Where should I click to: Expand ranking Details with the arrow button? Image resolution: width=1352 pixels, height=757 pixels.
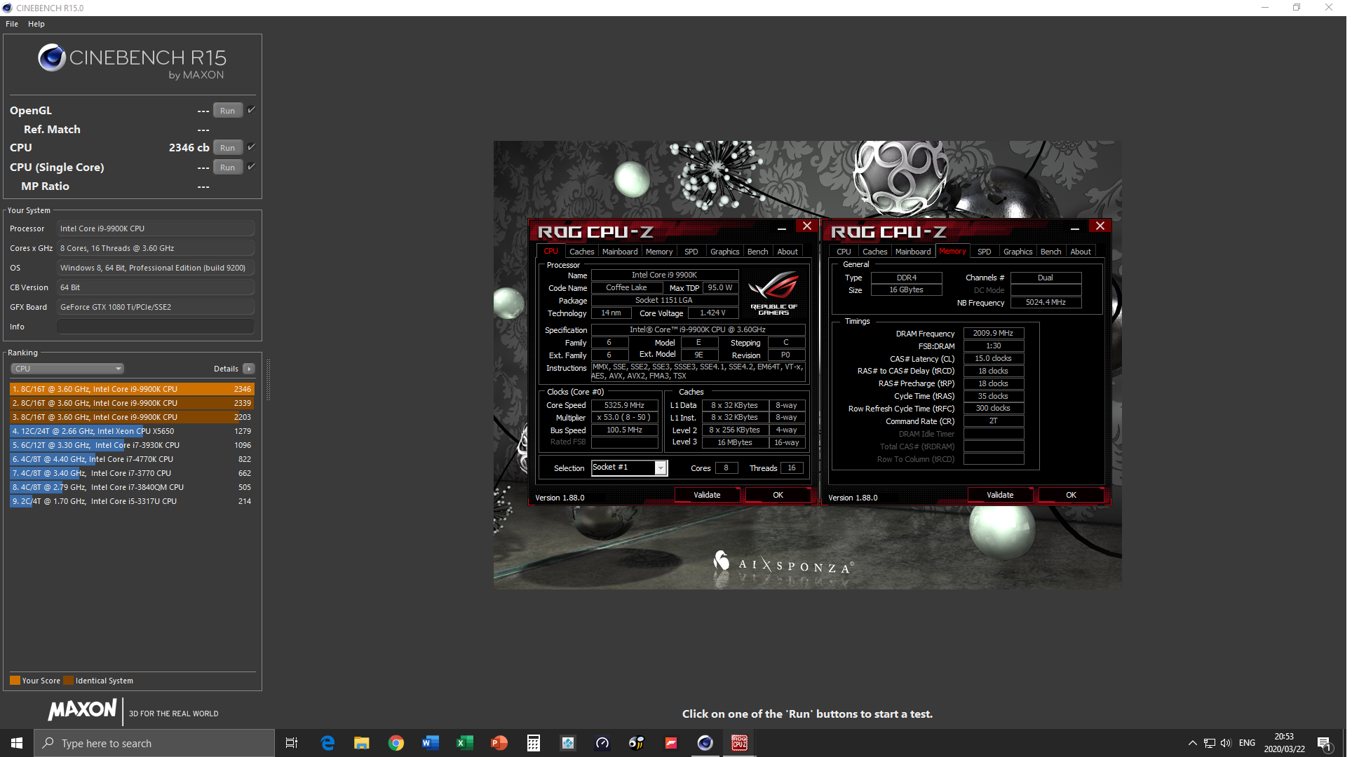[249, 369]
